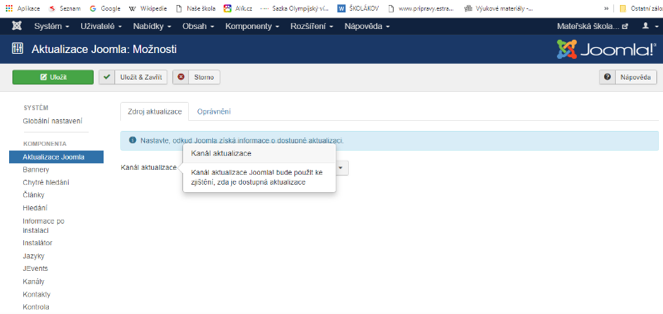
Task: Open the ŠKOLÁKOV bookmark
Action: pos(358,8)
